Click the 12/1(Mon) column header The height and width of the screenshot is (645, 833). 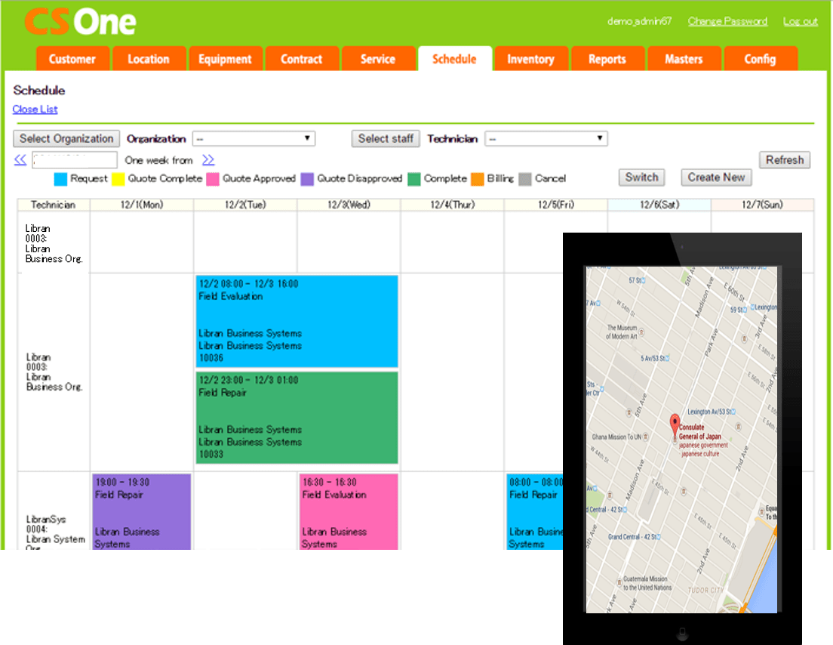pyautogui.click(x=142, y=205)
